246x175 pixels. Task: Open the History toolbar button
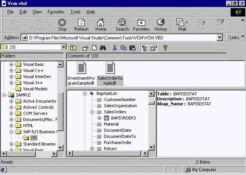pyautogui.click(x=161, y=25)
